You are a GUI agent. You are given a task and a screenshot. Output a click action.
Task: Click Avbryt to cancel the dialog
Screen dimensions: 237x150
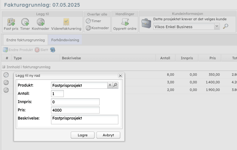[x=108, y=135]
